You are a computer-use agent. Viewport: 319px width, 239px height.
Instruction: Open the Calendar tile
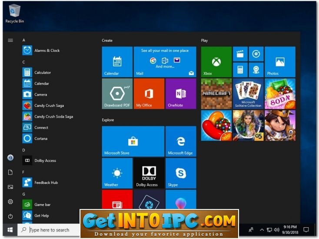coord(117,62)
